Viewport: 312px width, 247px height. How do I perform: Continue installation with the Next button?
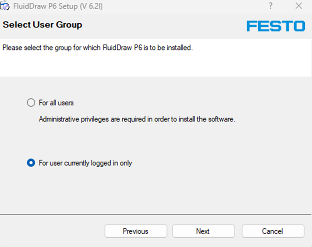[203, 231]
